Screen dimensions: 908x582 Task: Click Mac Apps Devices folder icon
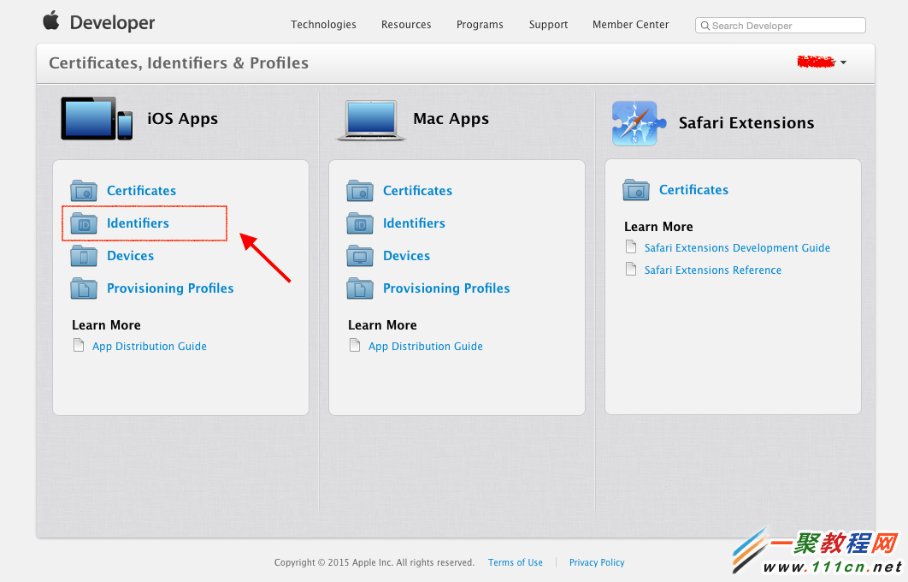coord(360,256)
